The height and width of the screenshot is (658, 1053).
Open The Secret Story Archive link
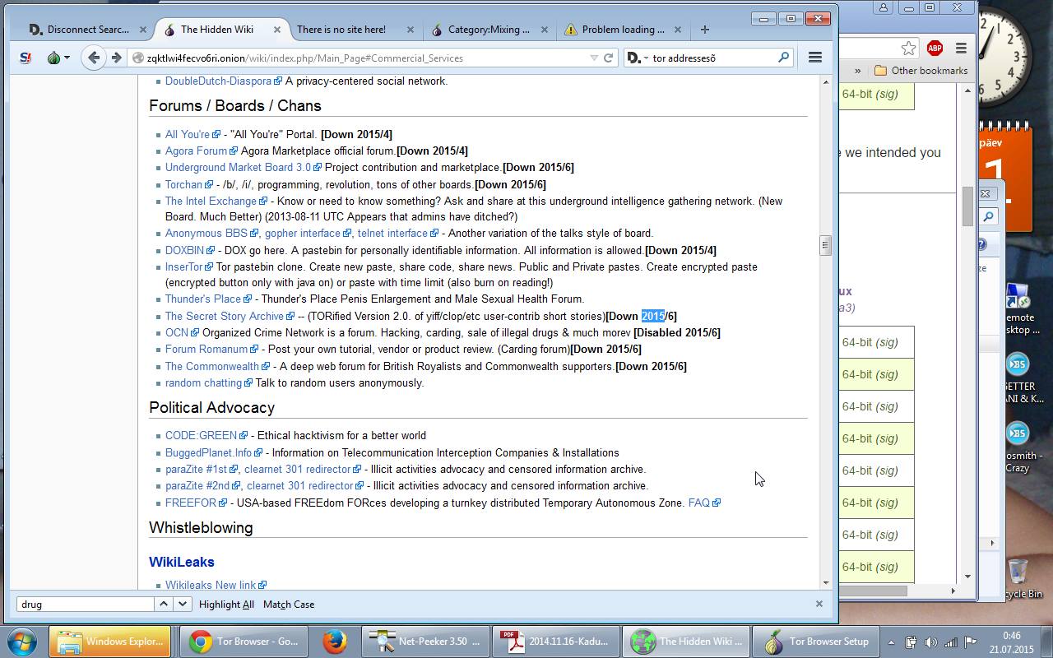(x=224, y=317)
